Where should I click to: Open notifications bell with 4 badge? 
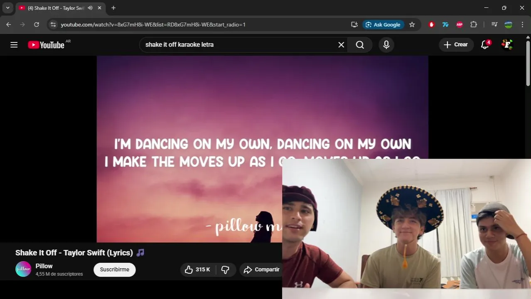coord(485,44)
